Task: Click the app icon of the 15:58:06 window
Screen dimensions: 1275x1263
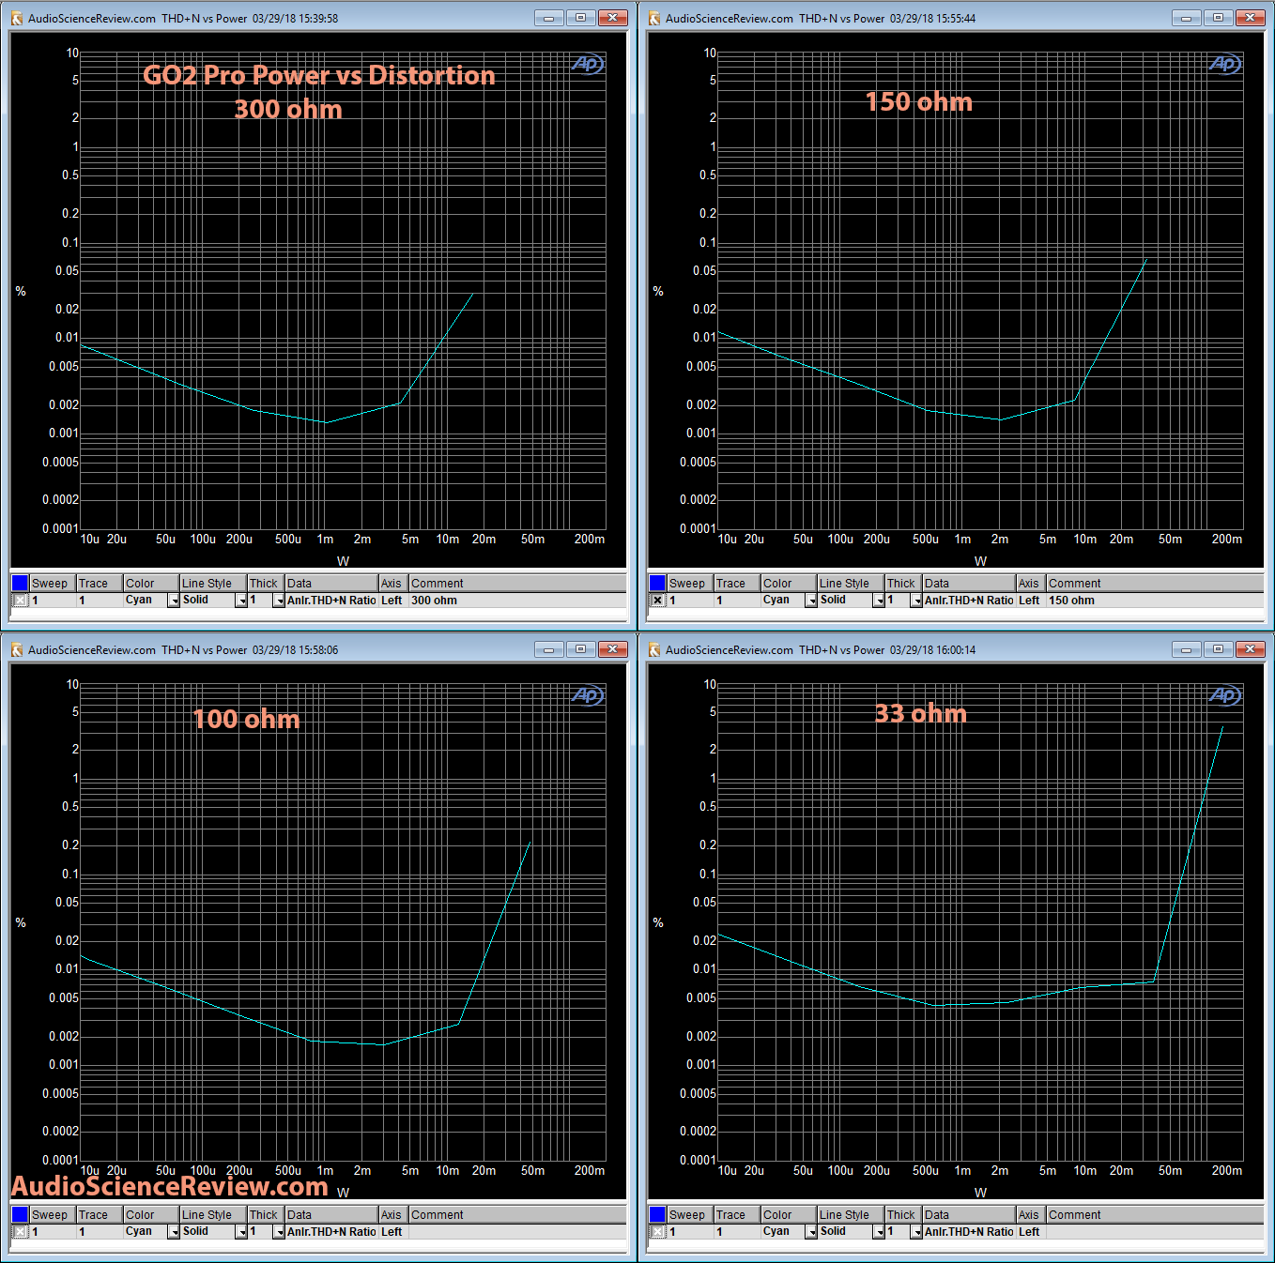Action: point(16,649)
